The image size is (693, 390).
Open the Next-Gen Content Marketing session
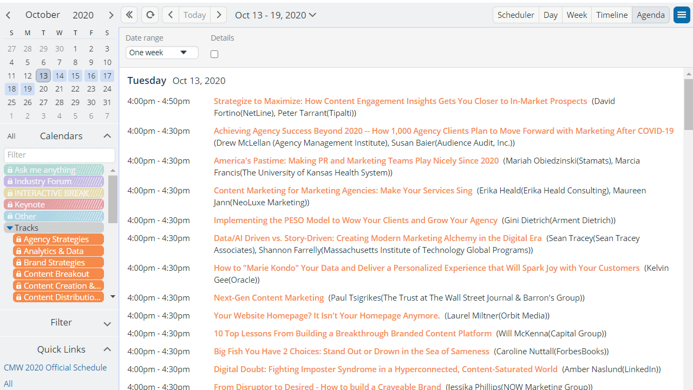[269, 297]
